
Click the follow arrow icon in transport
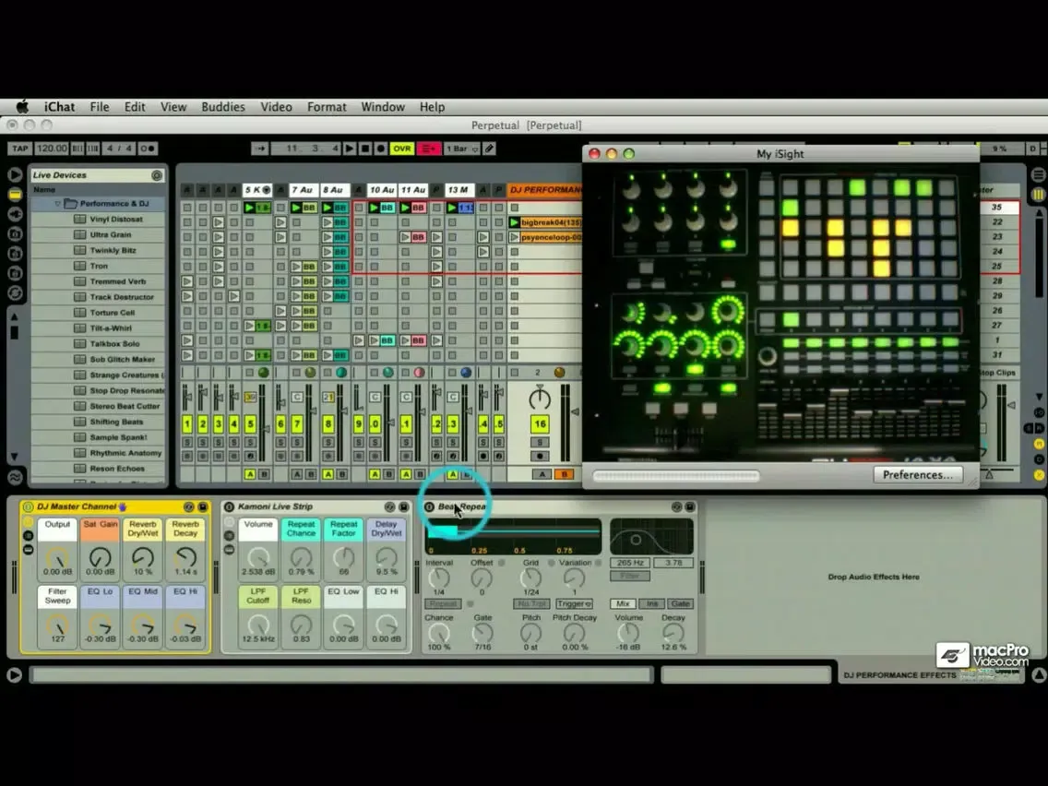coord(259,149)
